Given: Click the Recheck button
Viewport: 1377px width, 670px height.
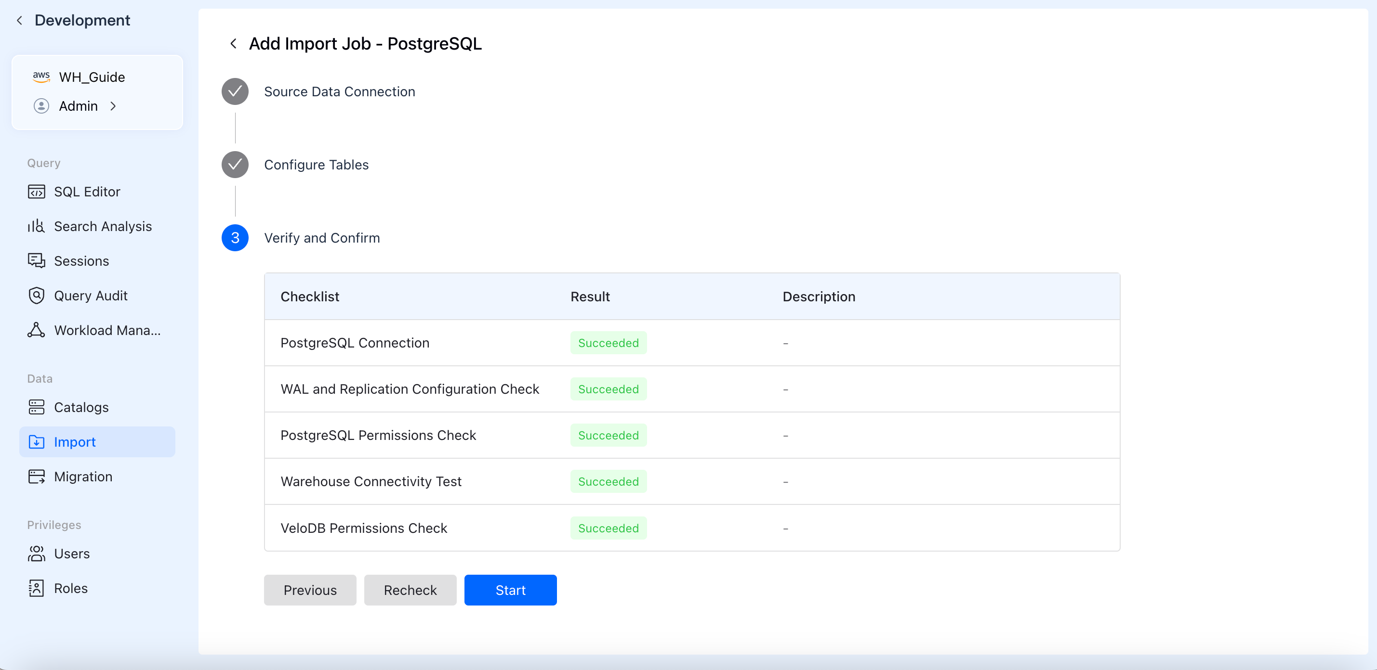Looking at the screenshot, I should coord(410,590).
